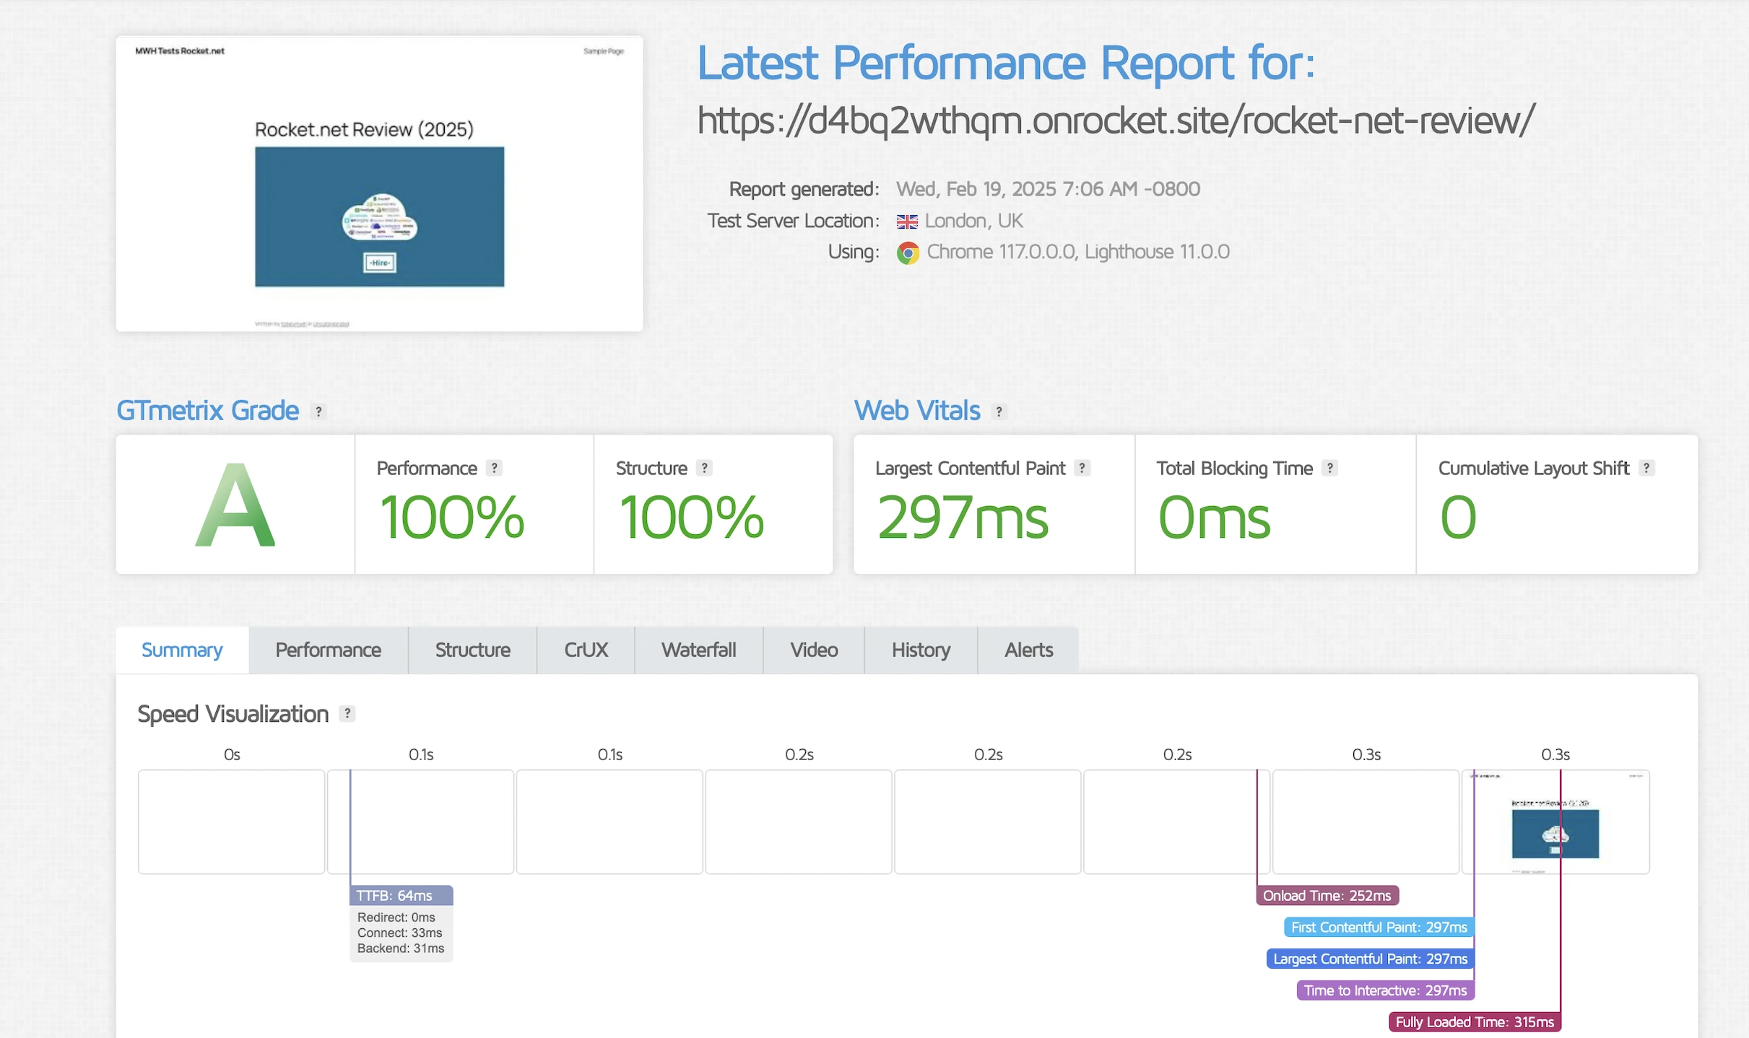
Task: Click the page screenshot thumbnail
Action: pyautogui.click(x=379, y=184)
